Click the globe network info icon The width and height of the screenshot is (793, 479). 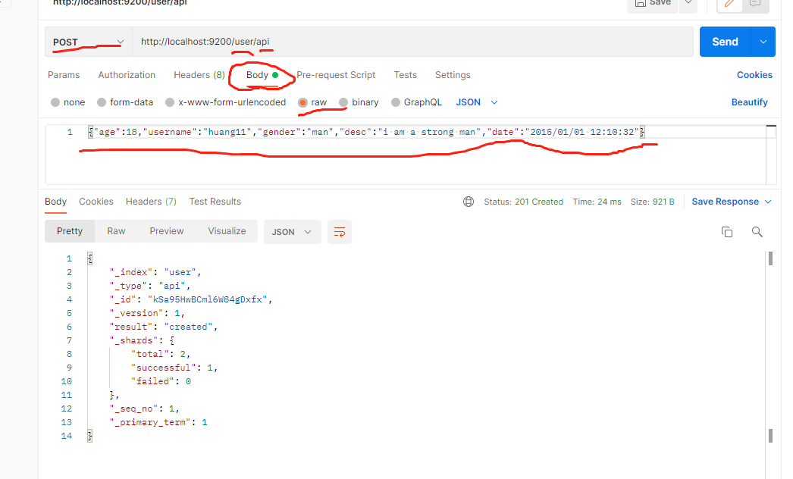tap(469, 202)
